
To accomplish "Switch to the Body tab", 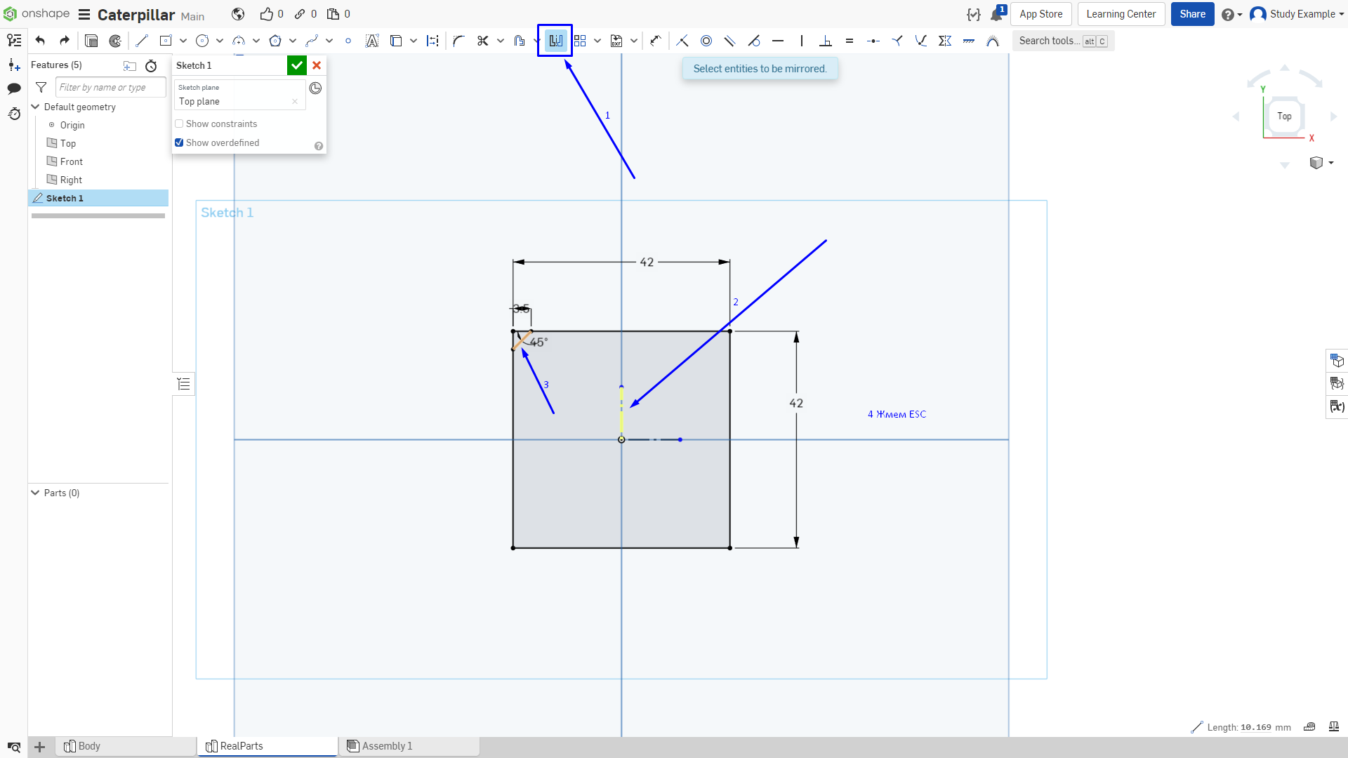I will (126, 746).
